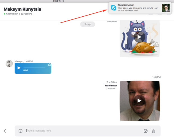This screenshot has width=174, height=138.
Task: Click the Maksym, 1:48 PM sender label
Action: click(24, 61)
